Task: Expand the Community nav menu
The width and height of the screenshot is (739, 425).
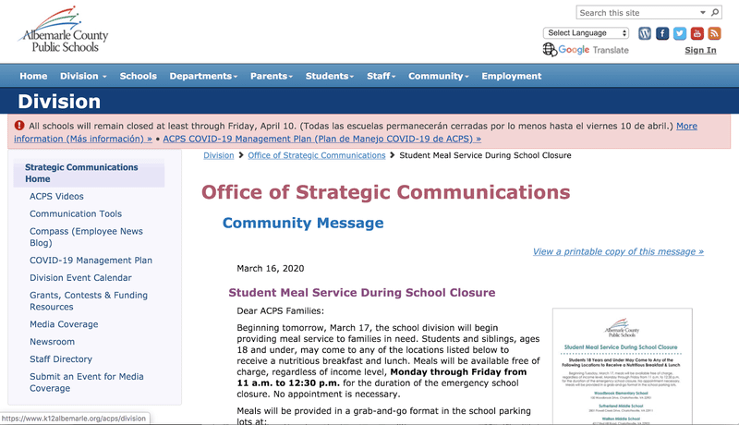Action: 438,76
